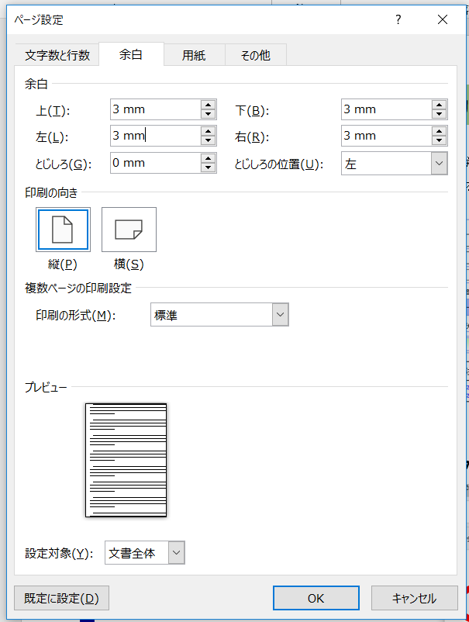Click the OK button

pos(316,598)
